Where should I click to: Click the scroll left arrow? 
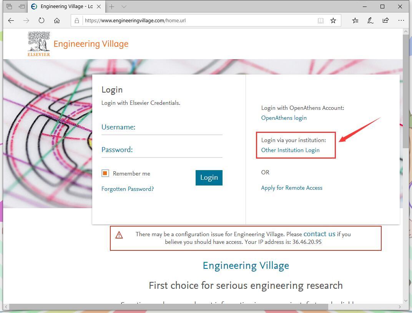tap(6, 307)
